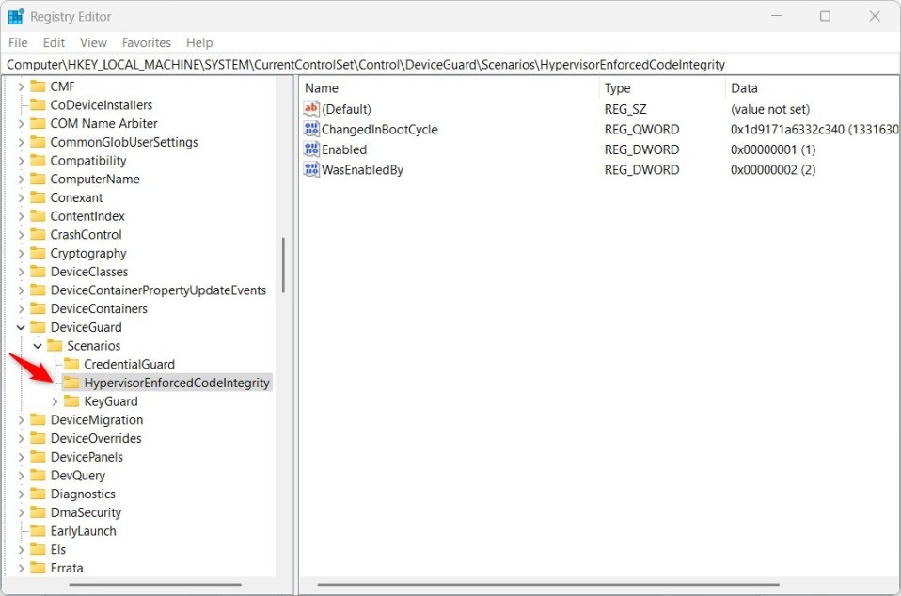Screen dimensions: 901x596
Task: Collapse the Scenarios tree node
Action: (x=39, y=345)
